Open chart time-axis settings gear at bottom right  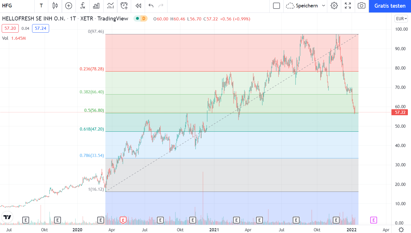pyautogui.click(x=401, y=229)
